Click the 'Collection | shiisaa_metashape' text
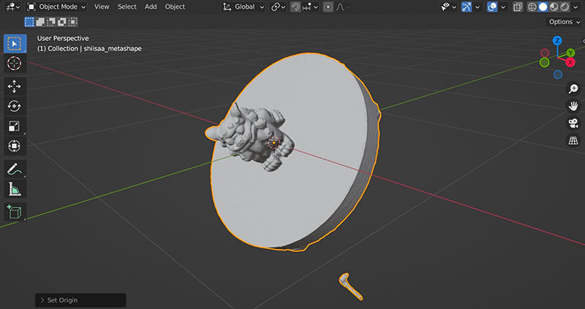This screenshot has width=585, height=309. coord(95,49)
